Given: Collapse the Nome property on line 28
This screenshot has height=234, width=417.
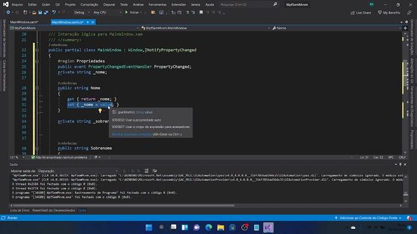Looking at the screenshot, I should [x=37, y=88].
